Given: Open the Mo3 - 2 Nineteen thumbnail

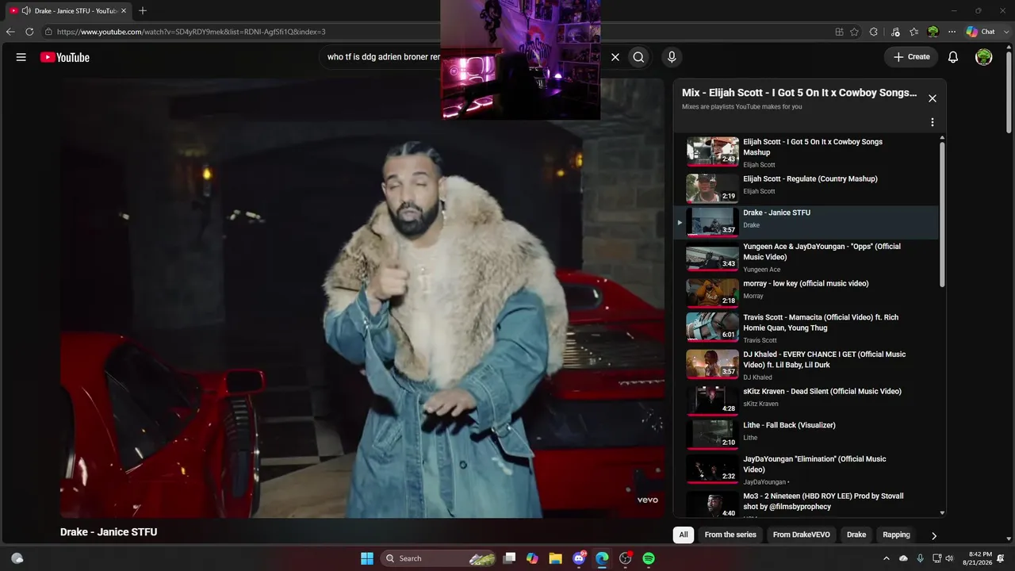Looking at the screenshot, I should tap(712, 504).
